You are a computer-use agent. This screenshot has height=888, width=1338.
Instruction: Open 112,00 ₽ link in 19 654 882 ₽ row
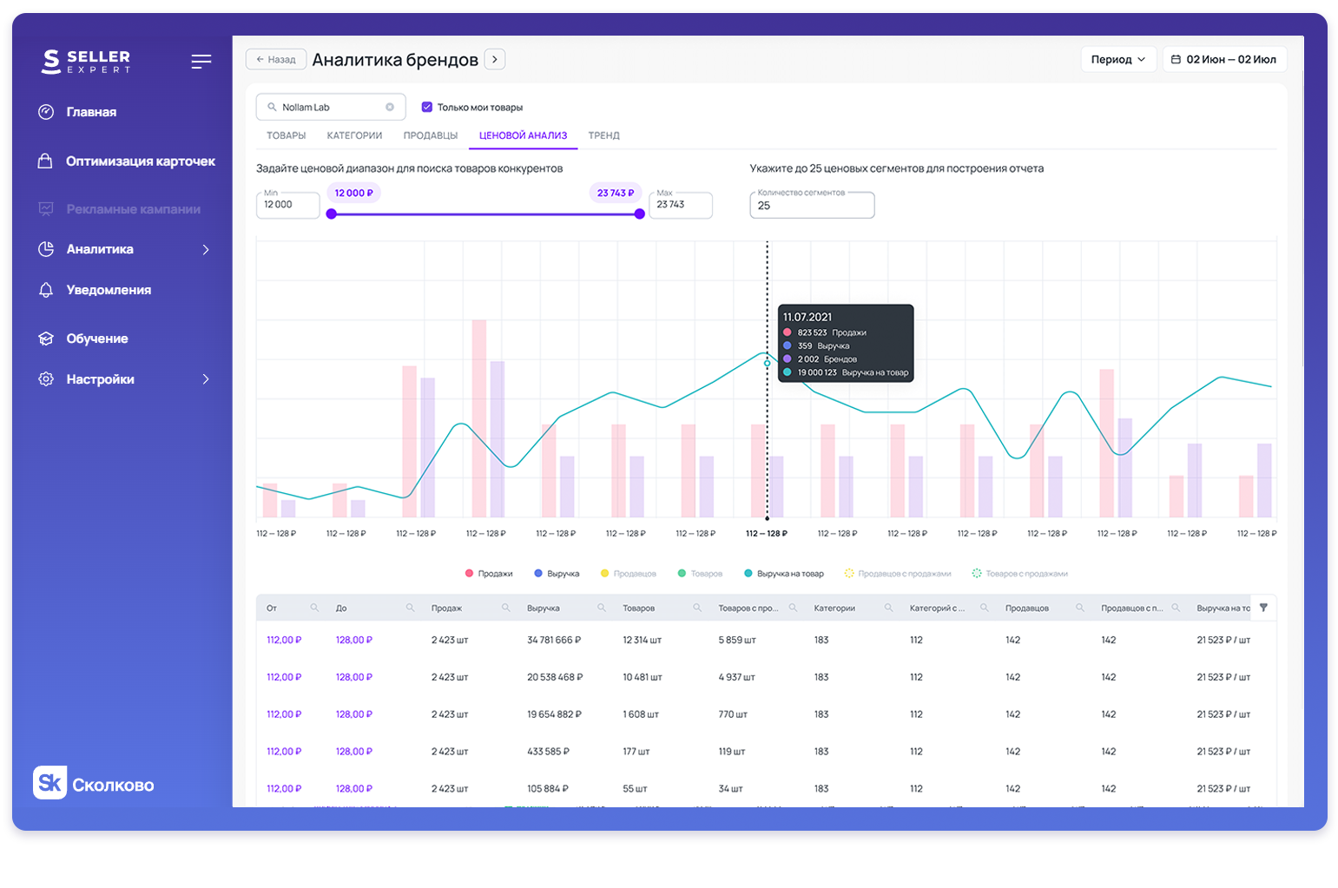pyautogui.click(x=284, y=714)
